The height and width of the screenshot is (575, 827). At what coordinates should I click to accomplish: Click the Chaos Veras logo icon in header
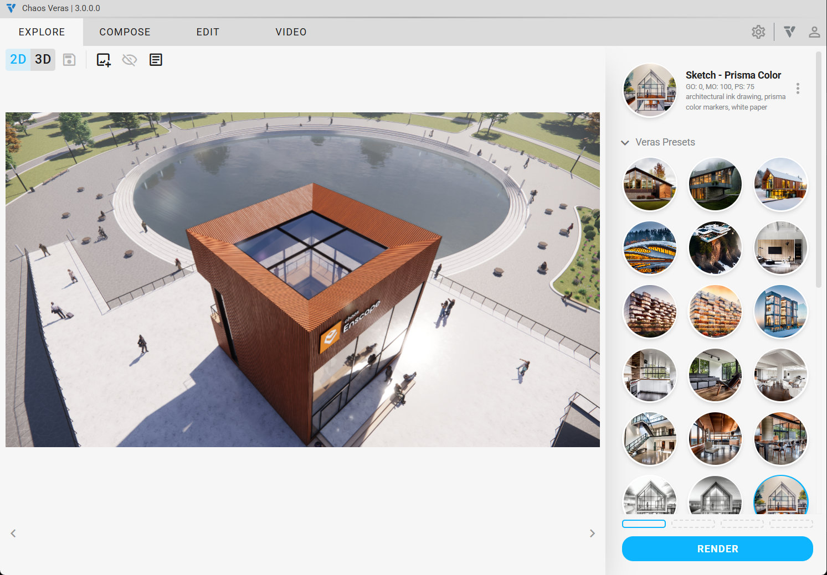790,32
